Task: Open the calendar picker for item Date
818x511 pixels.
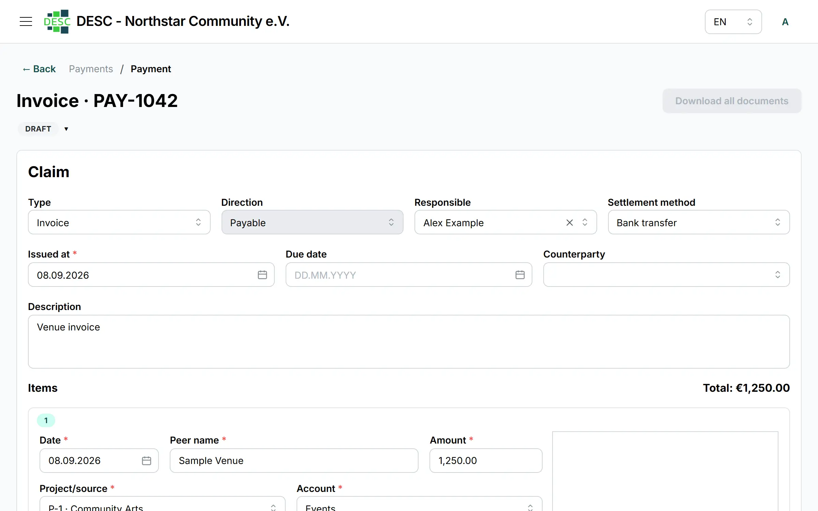Action: [x=146, y=461]
